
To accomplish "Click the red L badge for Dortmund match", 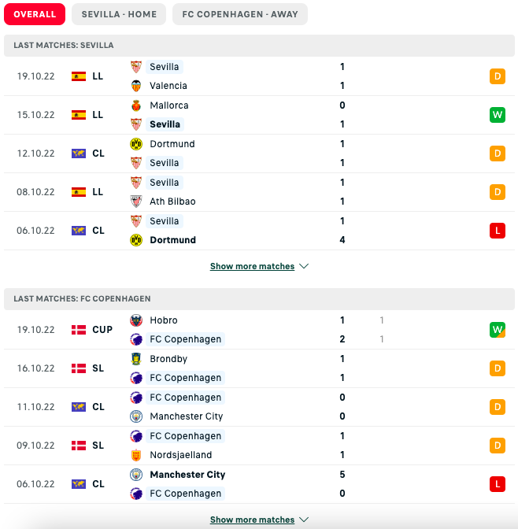I will (x=497, y=231).
